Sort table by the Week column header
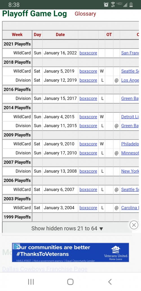This screenshot has height=291, width=141. point(17,35)
